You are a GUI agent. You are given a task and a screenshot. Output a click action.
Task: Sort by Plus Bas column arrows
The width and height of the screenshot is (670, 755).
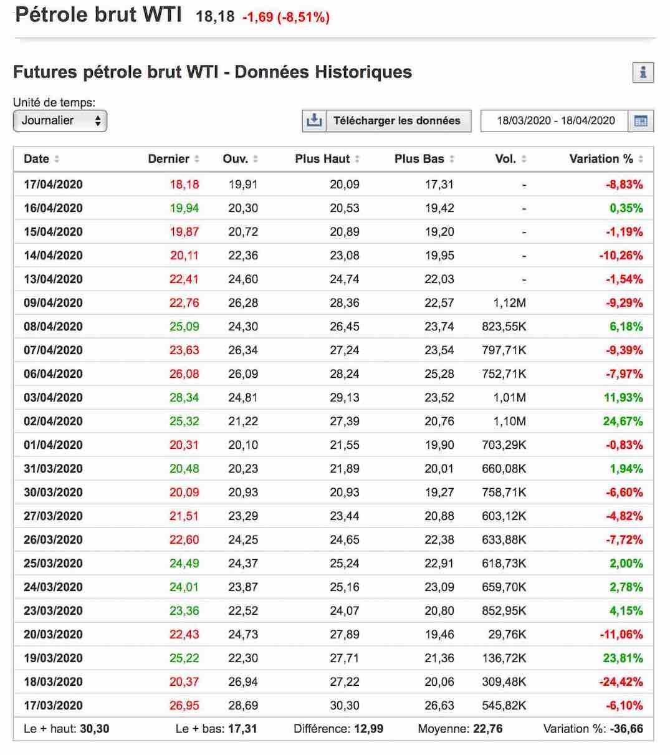(452, 159)
